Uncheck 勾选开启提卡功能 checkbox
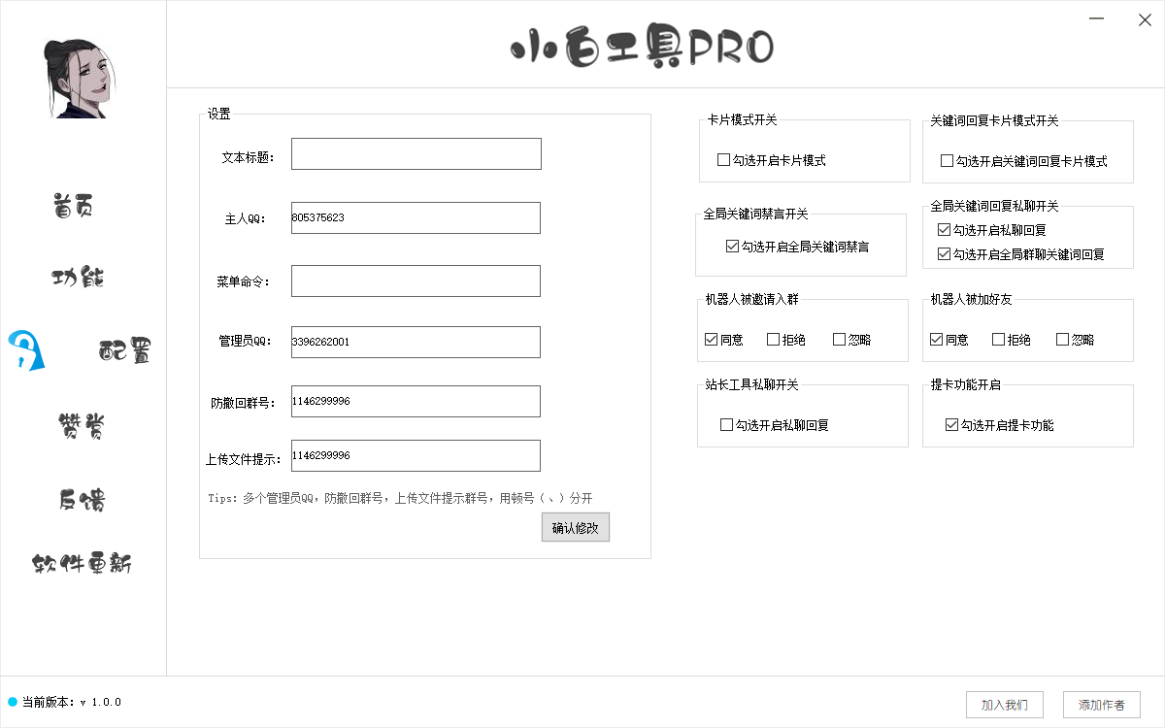 pos(951,425)
